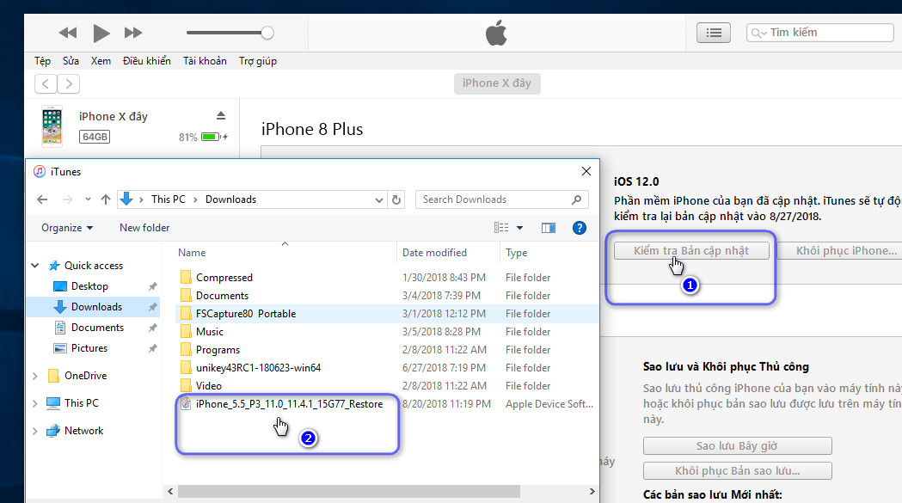The height and width of the screenshot is (503, 902).
Task: Click the Search Downloads field
Action: 501,199
